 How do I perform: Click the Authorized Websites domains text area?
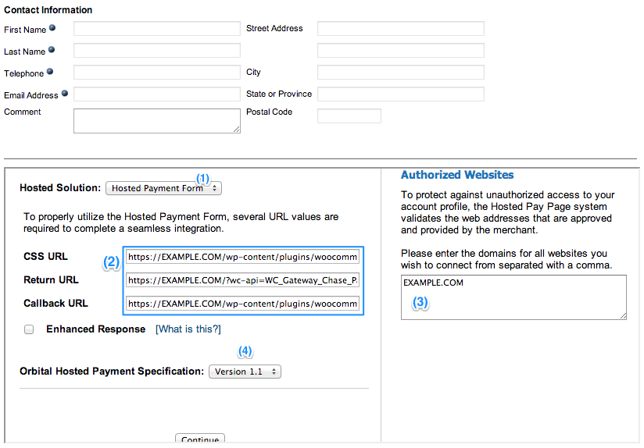(x=513, y=297)
